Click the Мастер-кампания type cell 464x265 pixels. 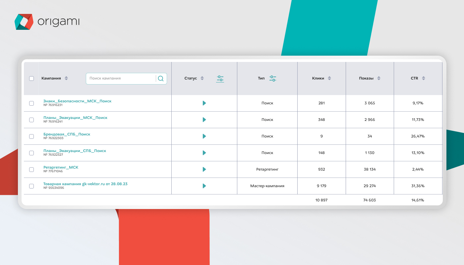(267, 186)
